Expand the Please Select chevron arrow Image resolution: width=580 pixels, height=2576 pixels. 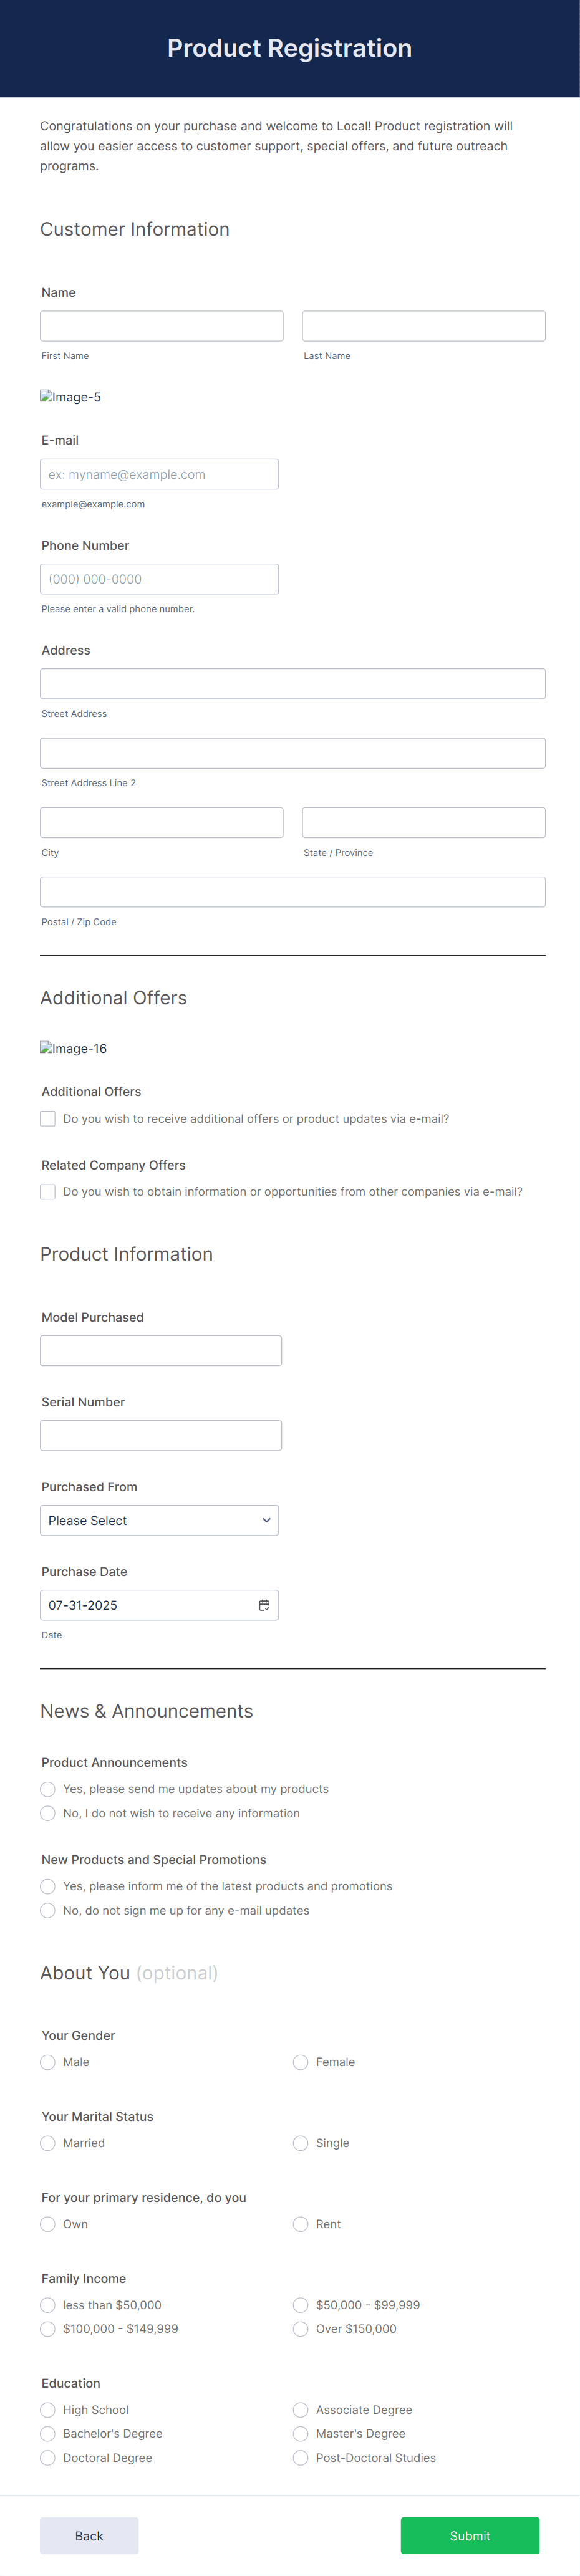coord(266,1520)
